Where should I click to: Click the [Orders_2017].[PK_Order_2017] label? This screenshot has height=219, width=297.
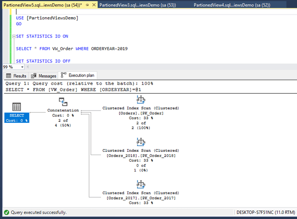click(x=141, y=198)
